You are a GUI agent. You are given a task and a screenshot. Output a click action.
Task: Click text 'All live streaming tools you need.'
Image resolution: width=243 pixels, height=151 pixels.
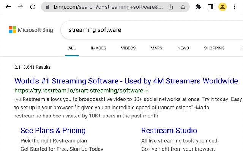coord(180,141)
